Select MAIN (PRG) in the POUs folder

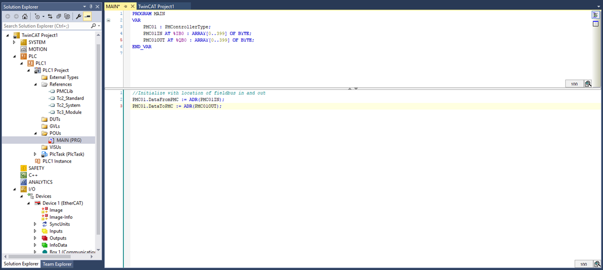(69, 140)
